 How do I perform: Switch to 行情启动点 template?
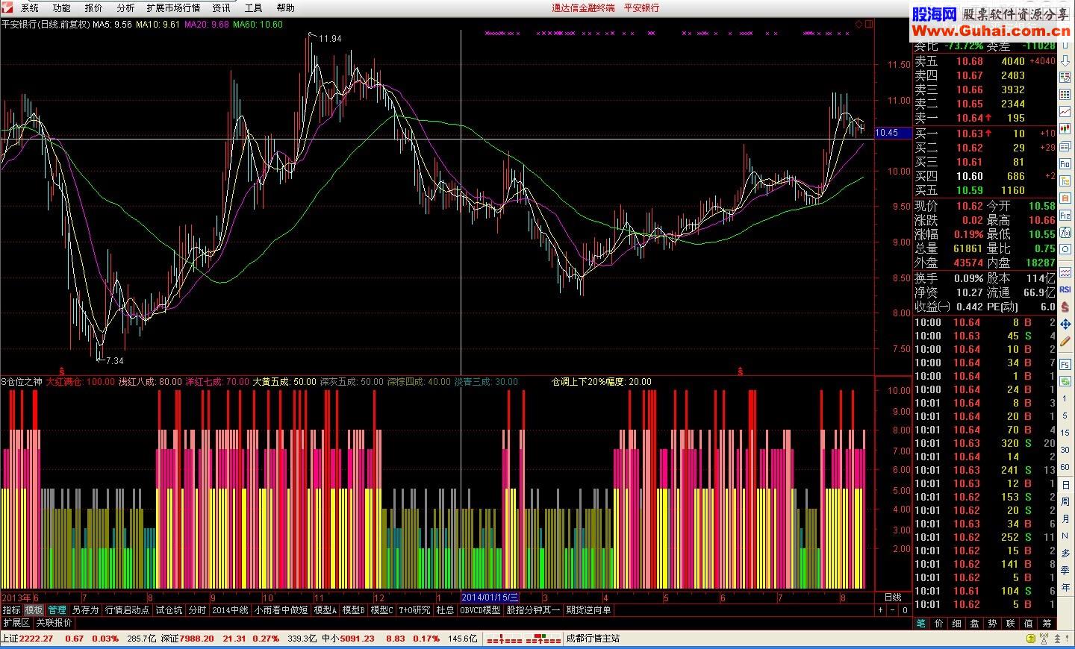(x=127, y=610)
